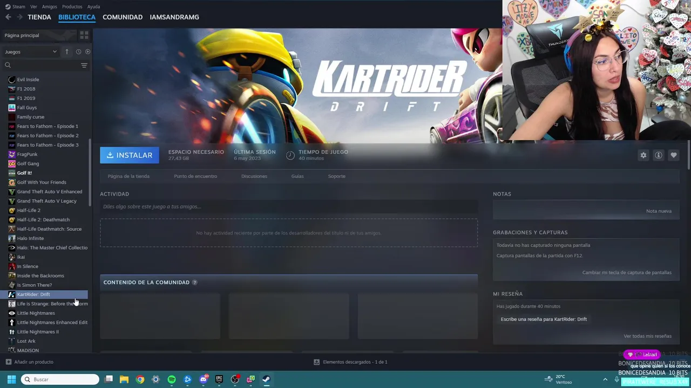Image resolution: width=691 pixels, height=388 pixels.
Task: Toggle the ready-to-play filter icon
Action: pyautogui.click(x=87, y=52)
